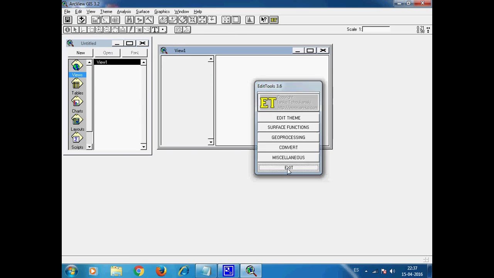Viewport: 494px width, 278px height.
Task: Click up arrow of document type scrollbar
Action: point(89,62)
